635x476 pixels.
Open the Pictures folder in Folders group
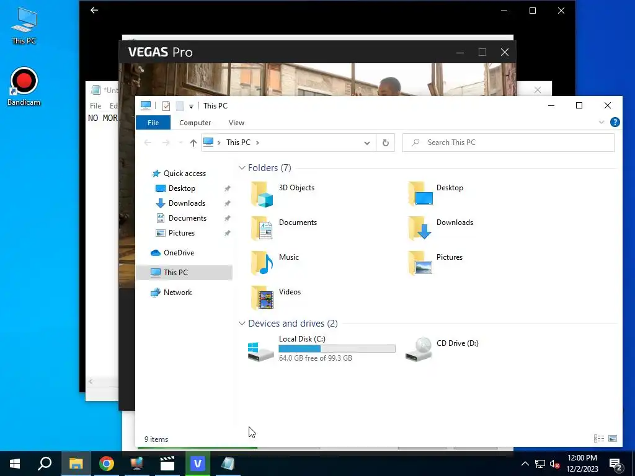435,263
